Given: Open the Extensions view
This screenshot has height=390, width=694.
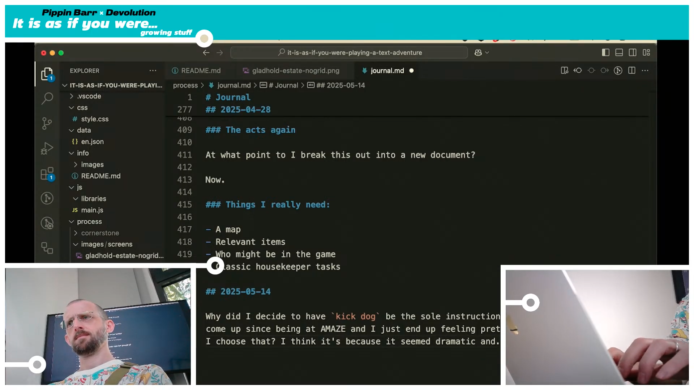Looking at the screenshot, I should coord(47,174).
